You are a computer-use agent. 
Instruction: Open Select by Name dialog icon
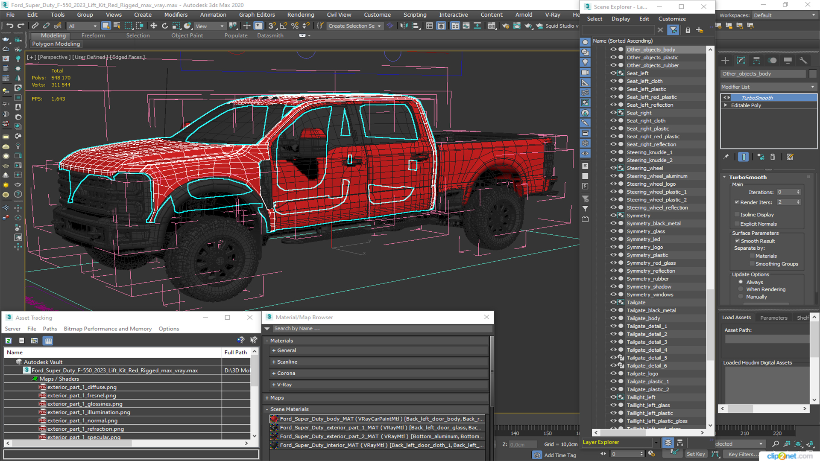[117, 26]
